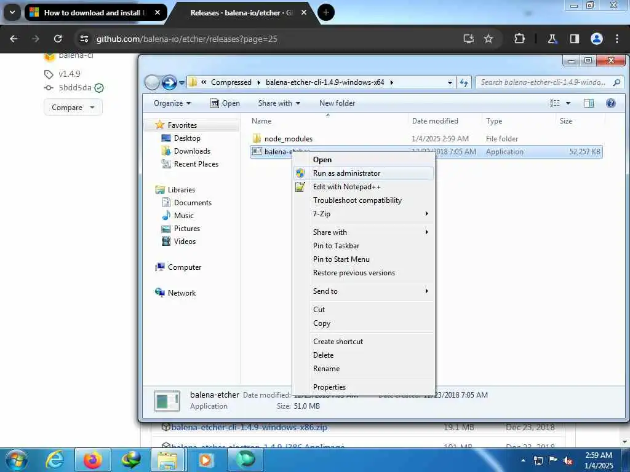Choose Open in context menu

point(364,160)
